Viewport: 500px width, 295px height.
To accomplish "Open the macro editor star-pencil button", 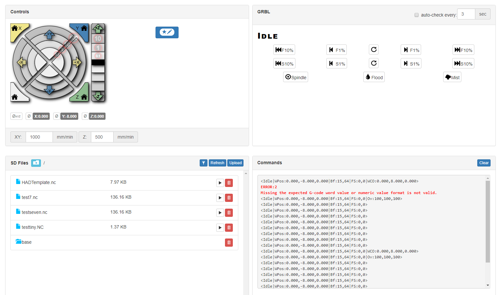I will point(167,32).
